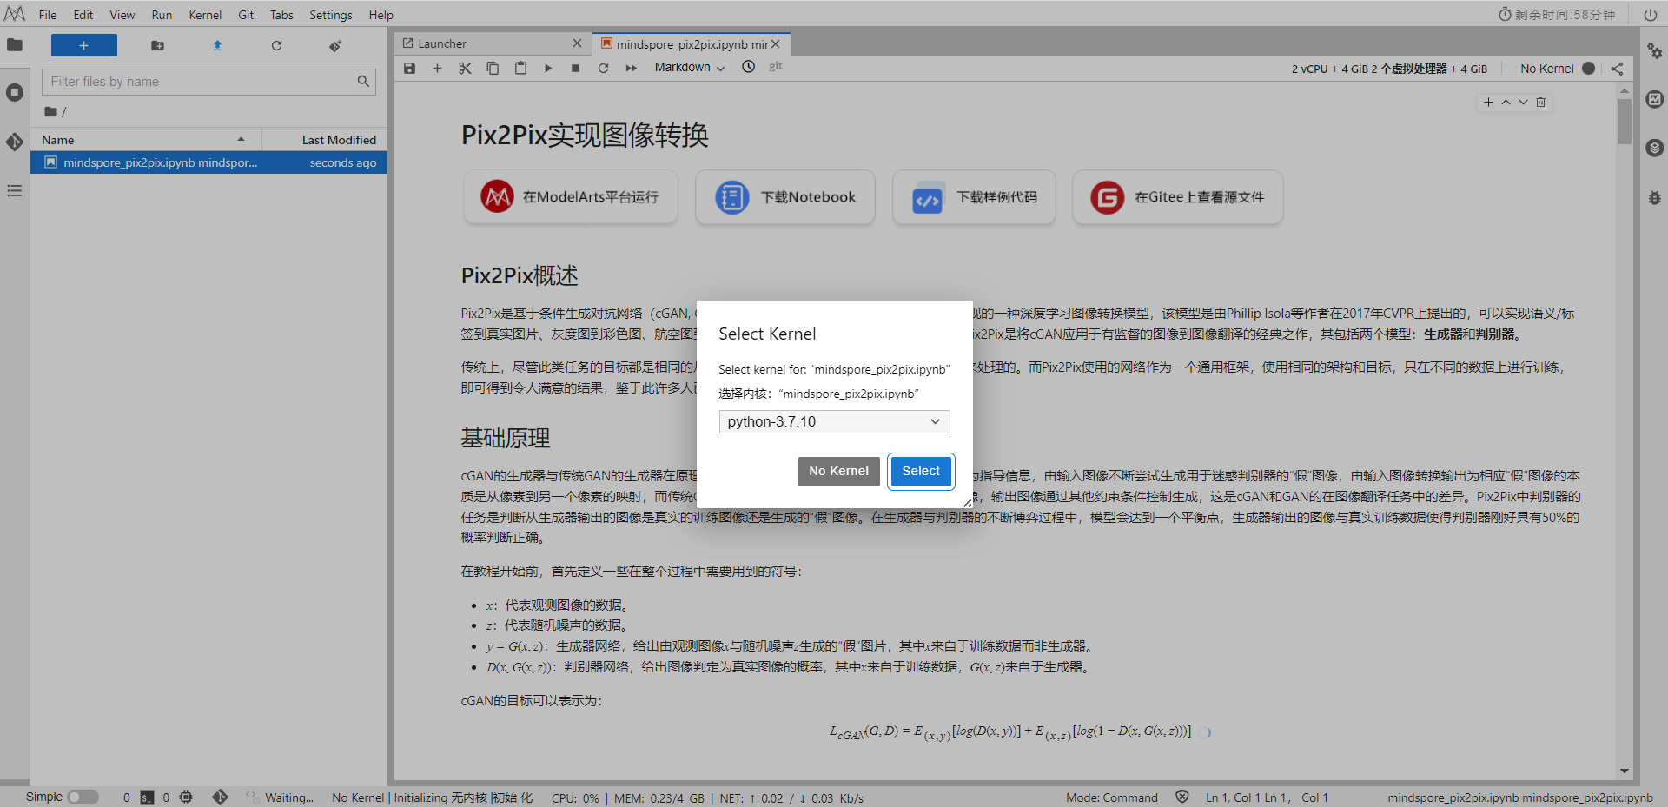Open the Kernel menu

point(205,14)
